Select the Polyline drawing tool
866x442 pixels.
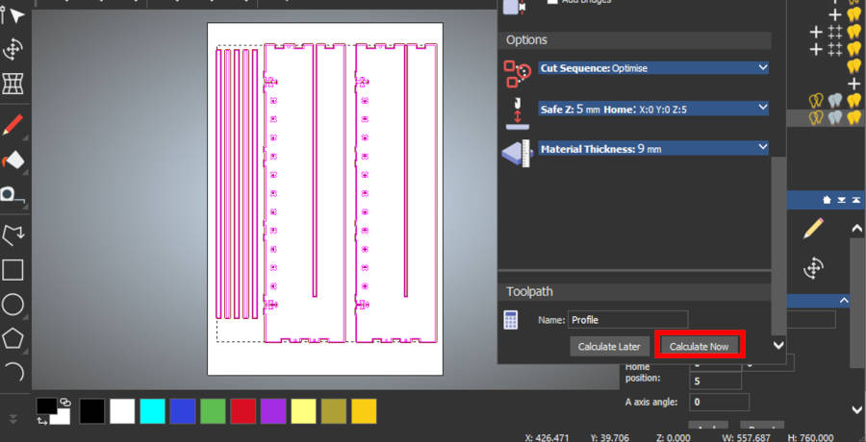[x=13, y=235]
